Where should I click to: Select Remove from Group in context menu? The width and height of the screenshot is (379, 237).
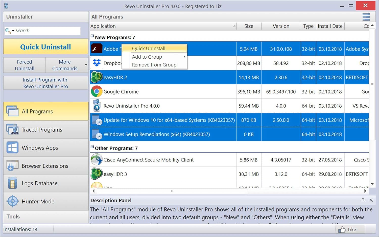(x=154, y=65)
